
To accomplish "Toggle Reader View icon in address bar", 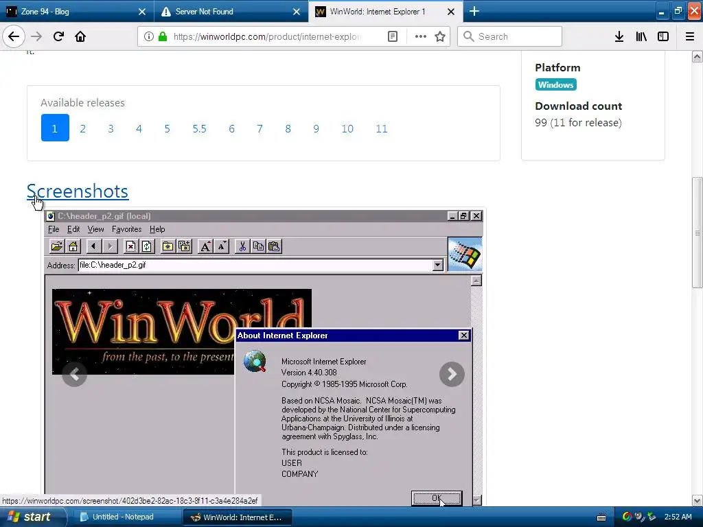I will 392,37.
